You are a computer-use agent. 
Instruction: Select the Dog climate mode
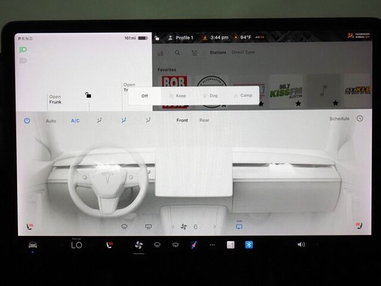pos(210,95)
